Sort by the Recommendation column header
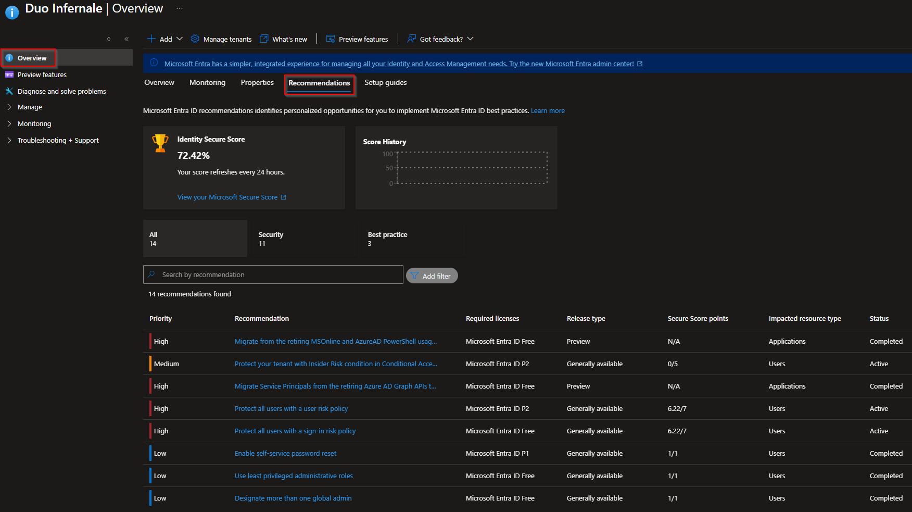912x512 pixels. coord(262,318)
